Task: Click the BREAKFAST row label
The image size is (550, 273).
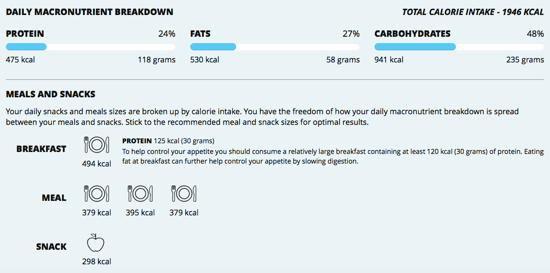Action: pos(41,149)
